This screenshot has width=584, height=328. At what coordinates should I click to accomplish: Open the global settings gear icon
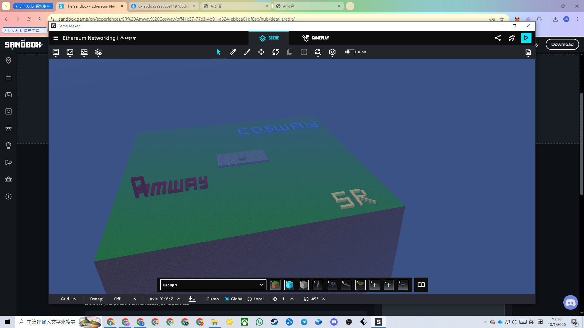tap(98, 52)
